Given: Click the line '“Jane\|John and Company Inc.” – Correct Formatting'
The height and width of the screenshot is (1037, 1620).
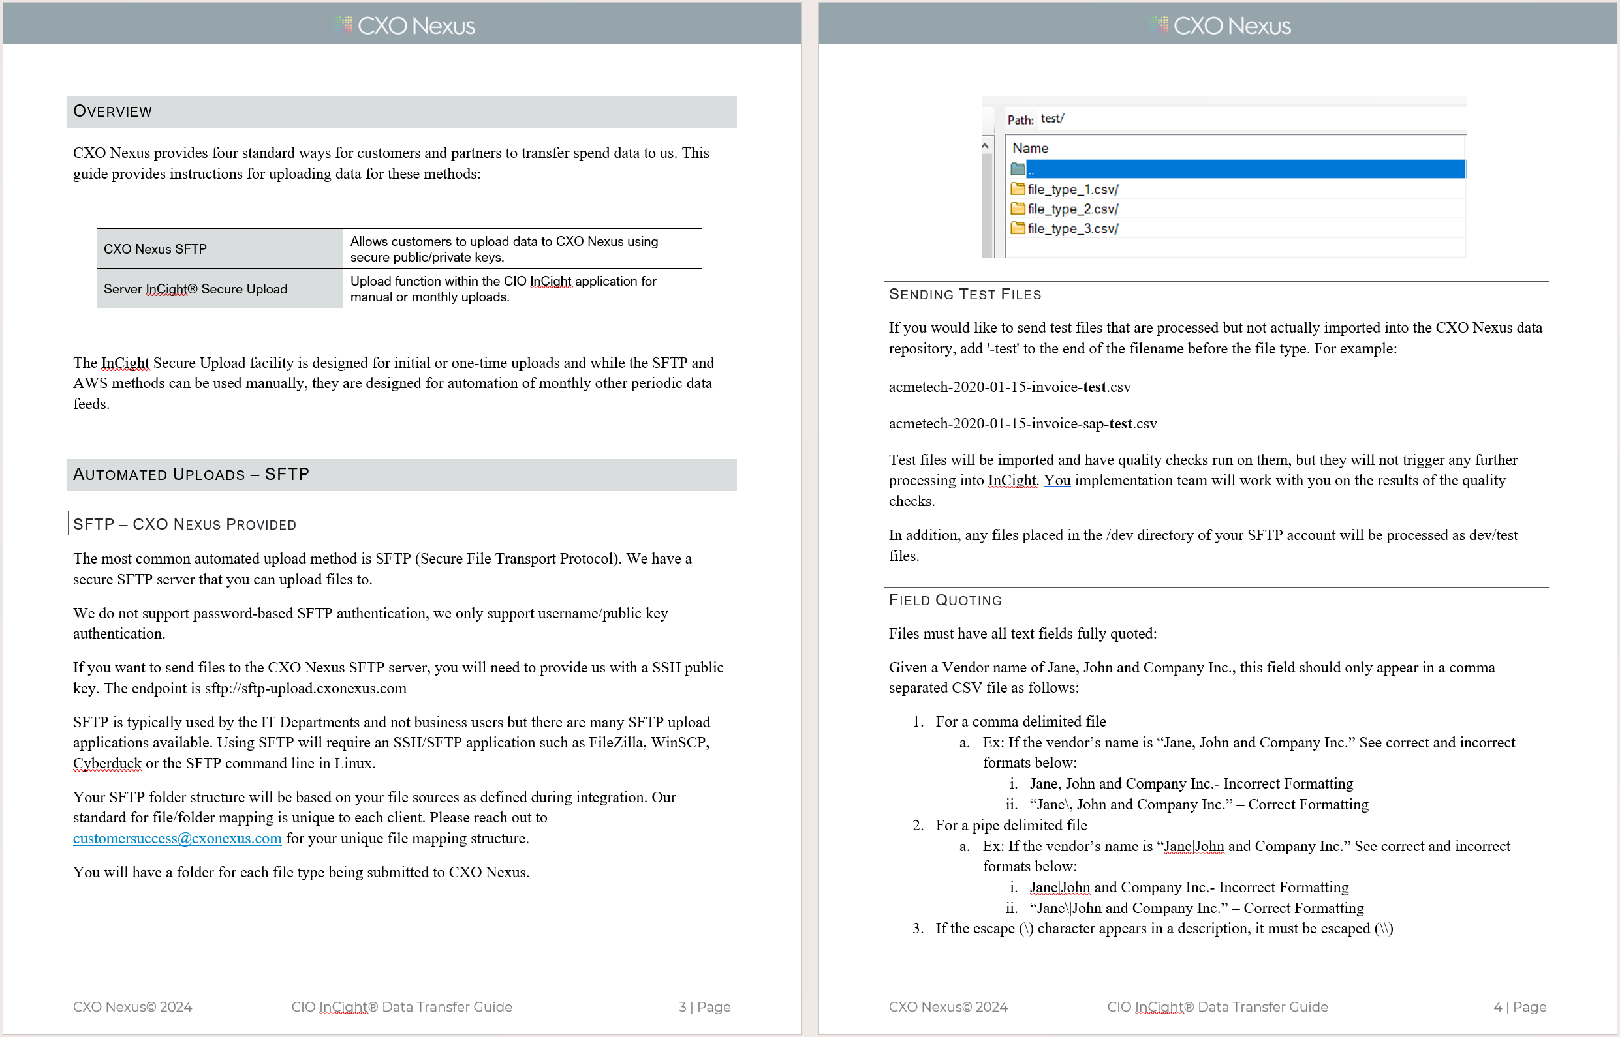Looking at the screenshot, I should [x=1197, y=909].
